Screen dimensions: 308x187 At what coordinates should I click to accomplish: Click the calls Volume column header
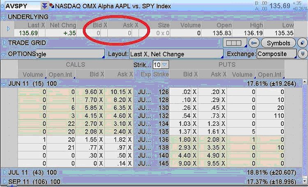pos(32,75)
